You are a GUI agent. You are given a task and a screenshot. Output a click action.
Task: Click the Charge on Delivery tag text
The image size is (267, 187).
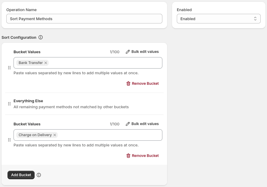(35, 135)
